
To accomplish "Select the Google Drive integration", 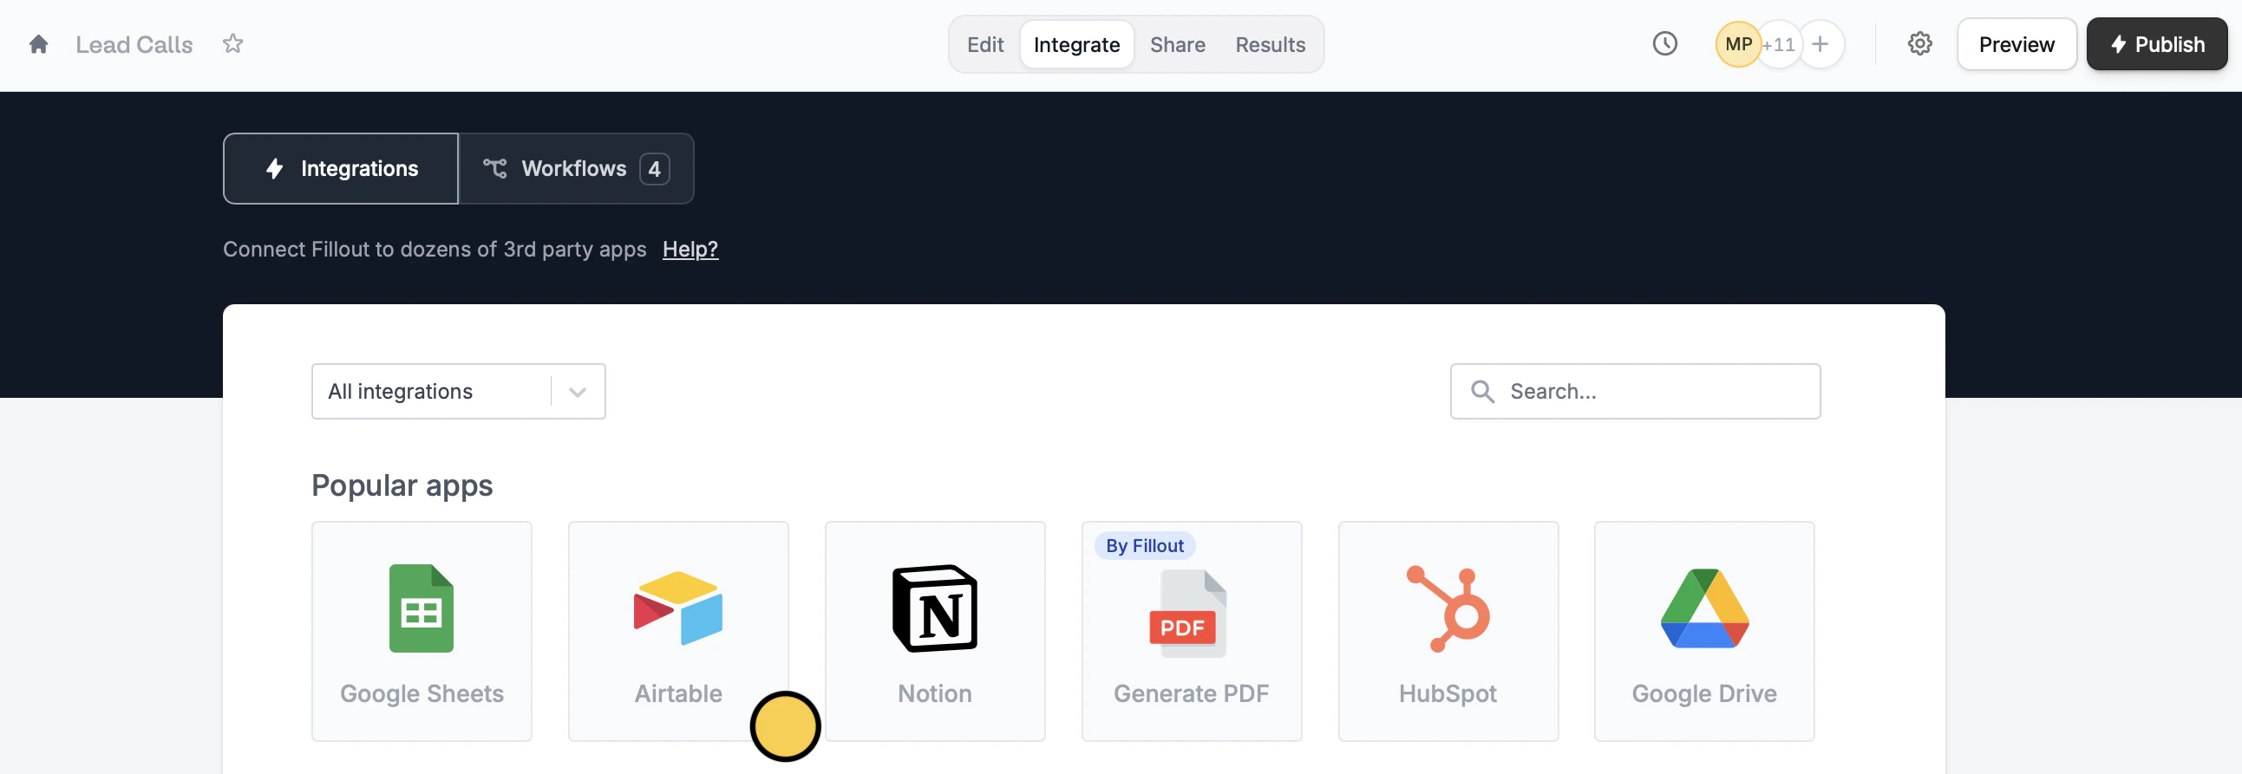I will [x=1704, y=631].
